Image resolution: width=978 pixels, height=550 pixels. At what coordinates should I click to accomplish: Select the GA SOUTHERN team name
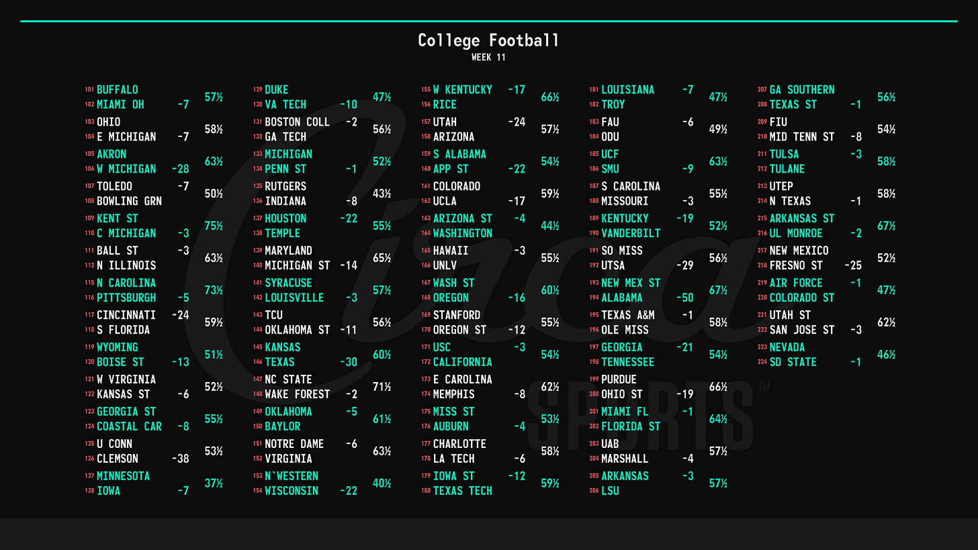[802, 89]
